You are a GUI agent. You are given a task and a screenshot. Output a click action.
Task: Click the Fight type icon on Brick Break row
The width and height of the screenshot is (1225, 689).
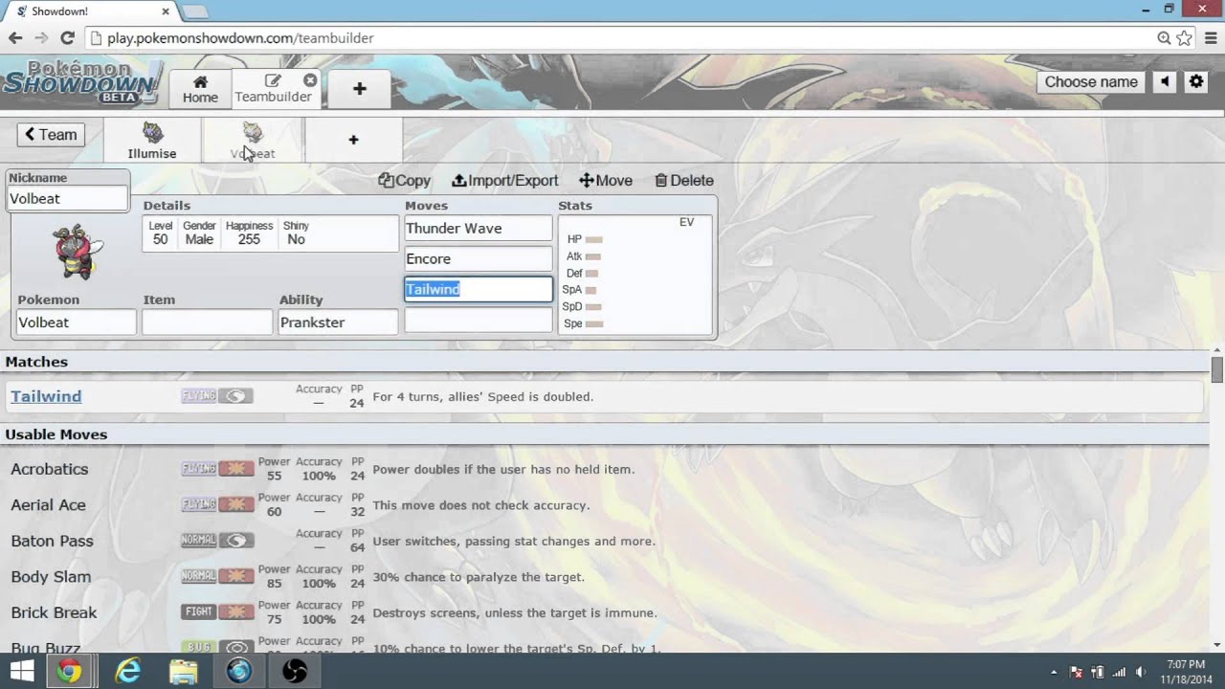(199, 612)
